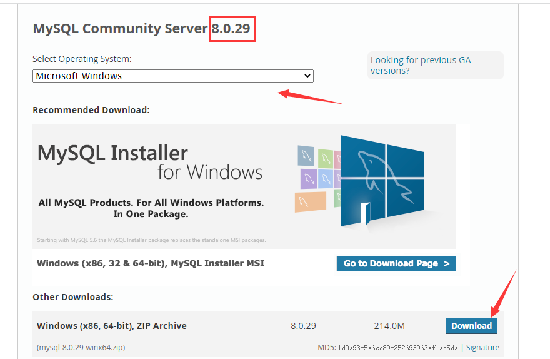Screen dimensions: 550x359
Task: Click the MySQL Community Server 8.0.29 heading
Action: point(141,28)
